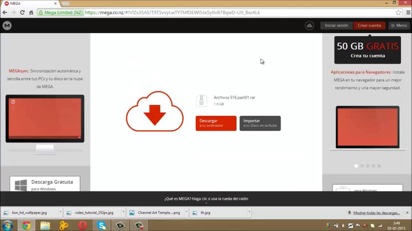Launch Opera from the taskbar
412x231 pixels.
click(x=83, y=225)
